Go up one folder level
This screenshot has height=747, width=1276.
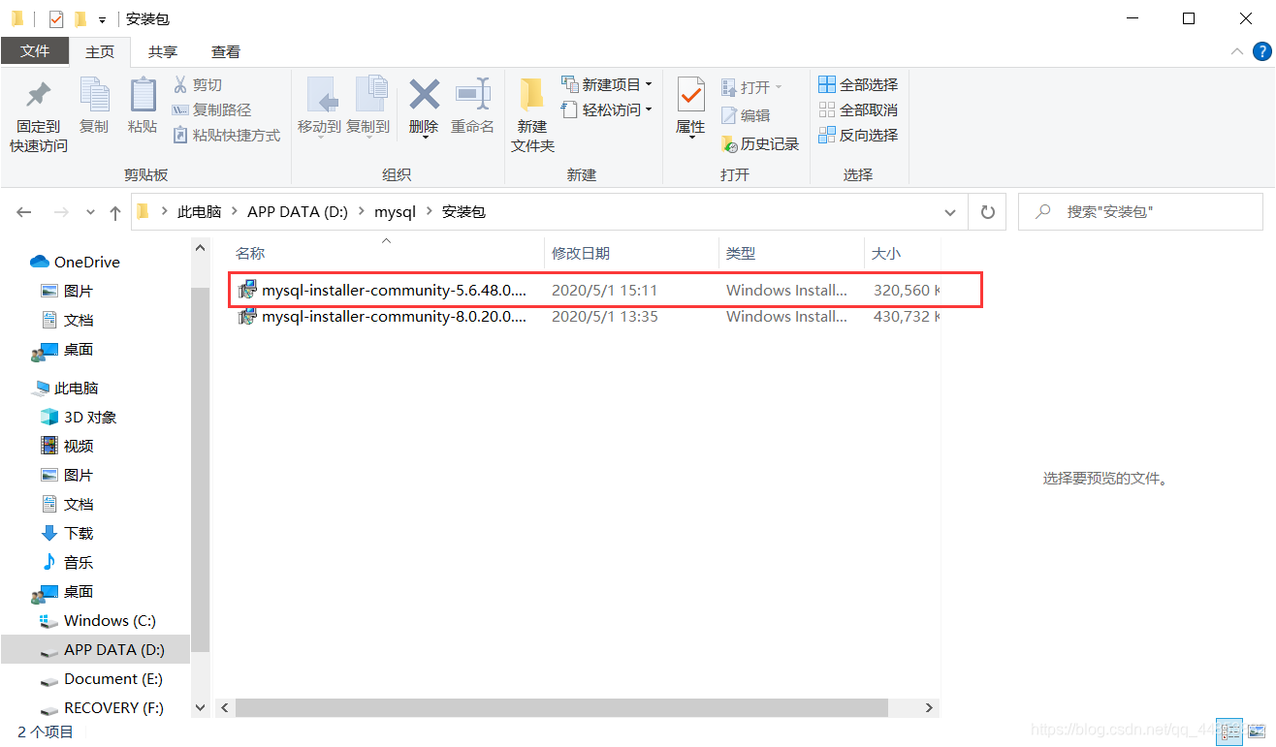click(x=115, y=212)
